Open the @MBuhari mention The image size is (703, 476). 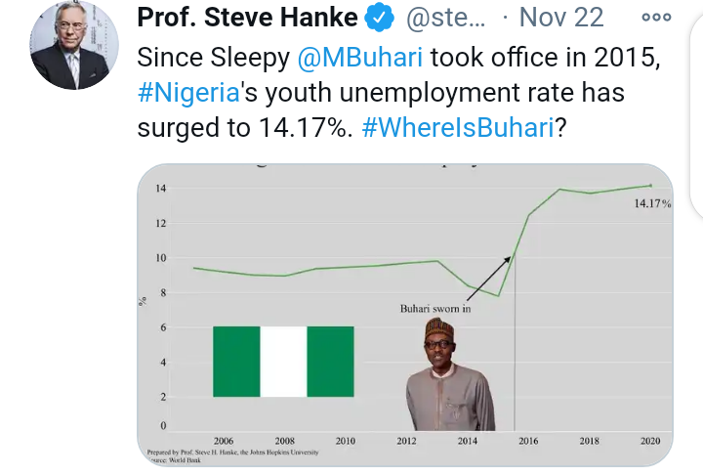(x=360, y=58)
